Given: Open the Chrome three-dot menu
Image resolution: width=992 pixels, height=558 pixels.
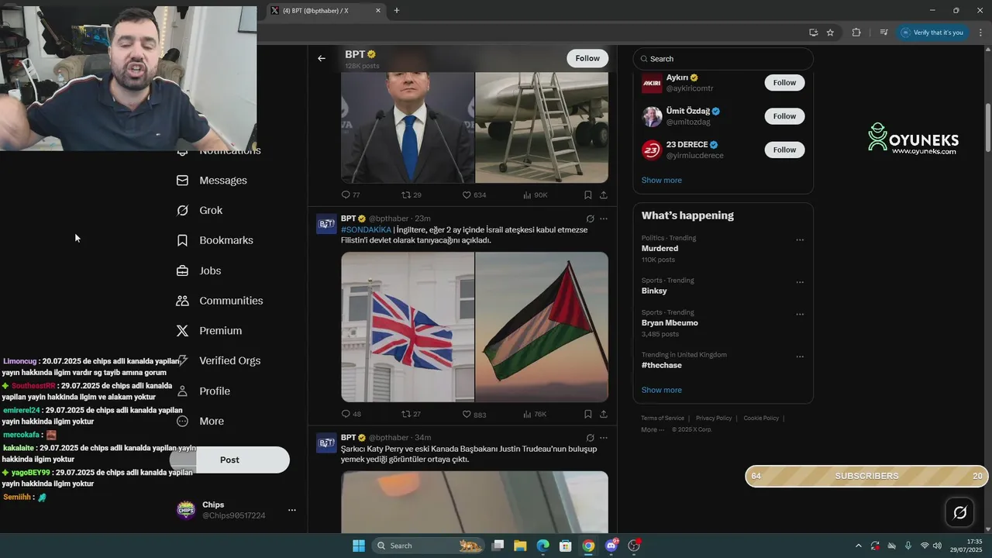Looking at the screenshot, I should coord(980,33).
